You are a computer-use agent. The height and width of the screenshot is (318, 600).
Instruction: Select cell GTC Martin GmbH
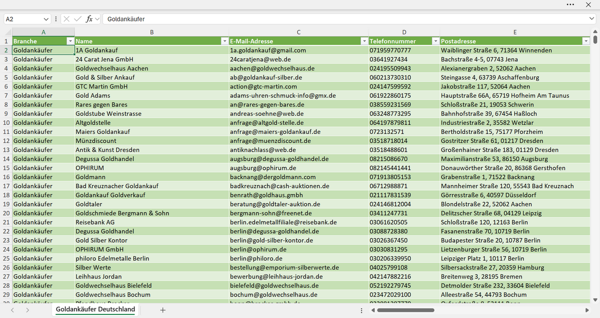pyautogui.click(x=151, y=86)
